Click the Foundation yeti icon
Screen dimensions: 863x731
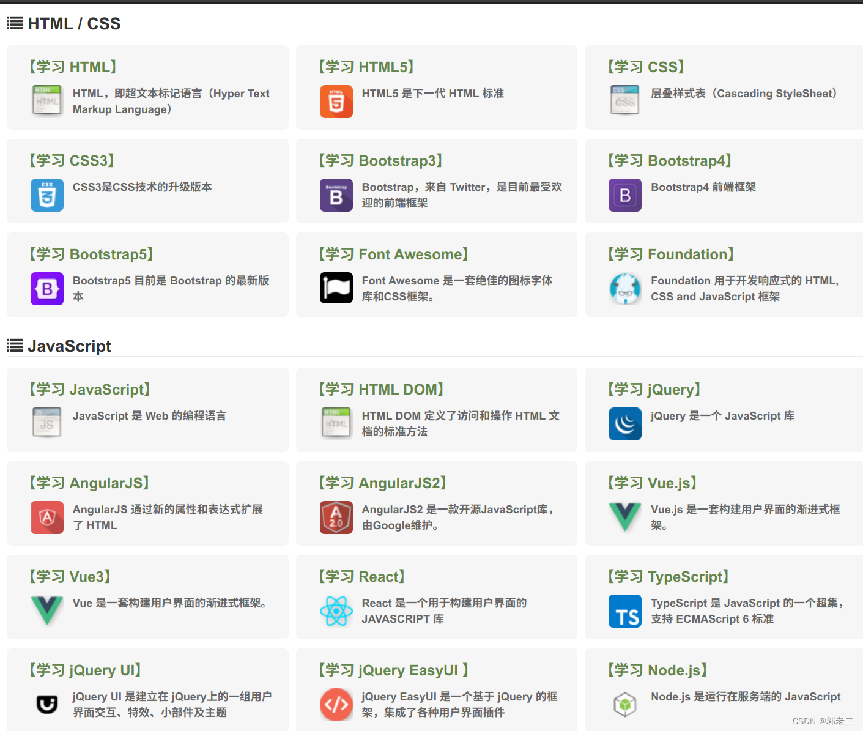click(625, 289)
